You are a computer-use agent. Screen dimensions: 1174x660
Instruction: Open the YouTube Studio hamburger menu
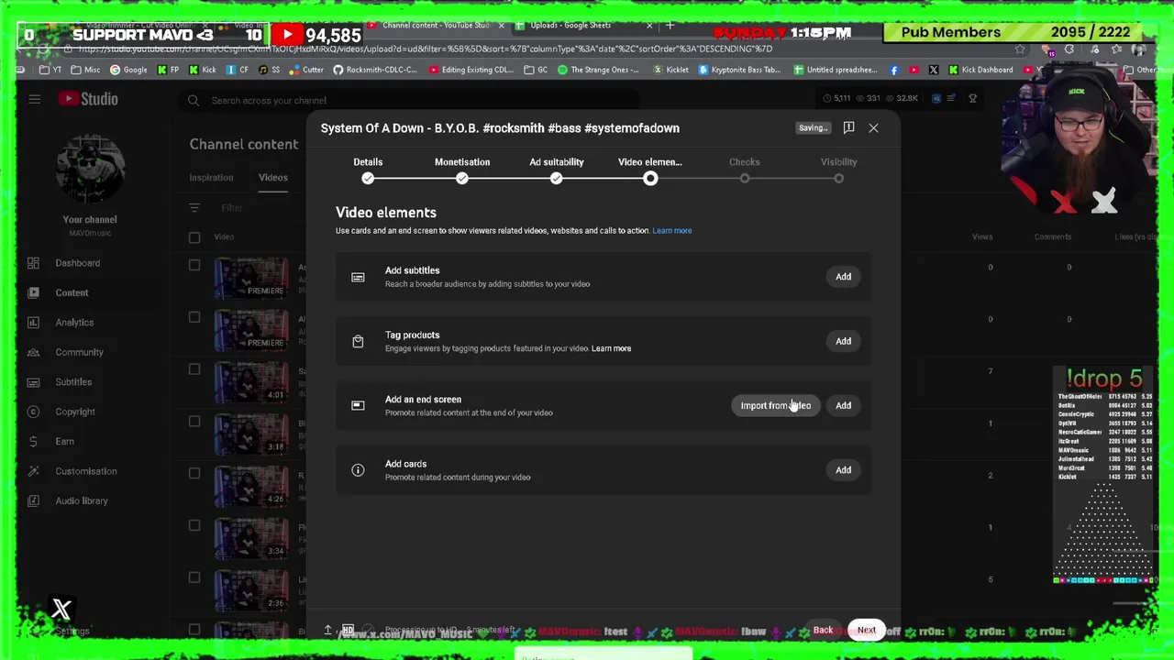(x=34, y=99)
